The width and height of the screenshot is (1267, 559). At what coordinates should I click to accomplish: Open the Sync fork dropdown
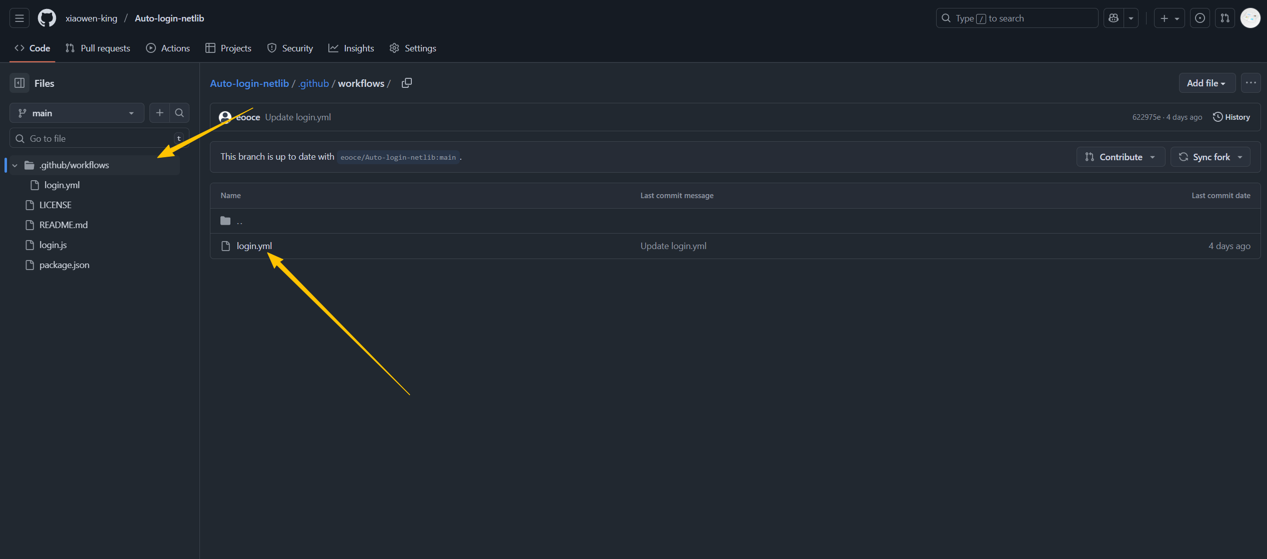(1210, 157)
